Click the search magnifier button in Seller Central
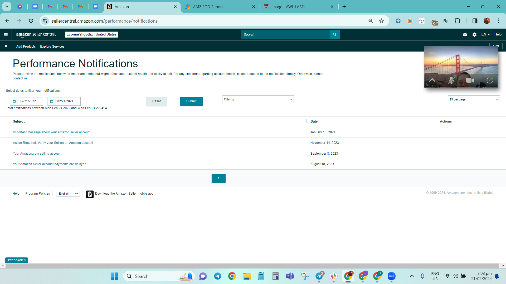506x284 pixels. 335,34
